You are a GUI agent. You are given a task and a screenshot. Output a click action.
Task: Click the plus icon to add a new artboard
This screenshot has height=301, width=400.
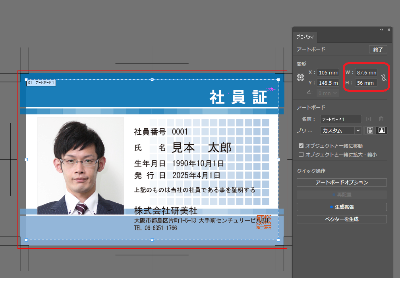click(x=369, y=119)
